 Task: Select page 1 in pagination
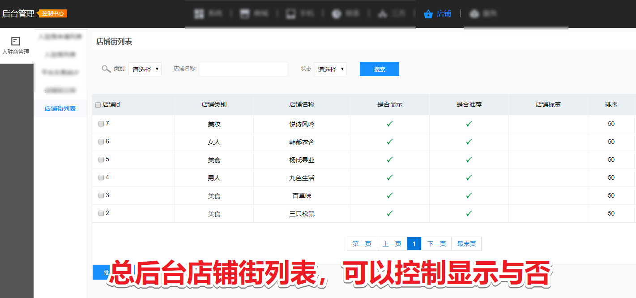pos(414,244)
